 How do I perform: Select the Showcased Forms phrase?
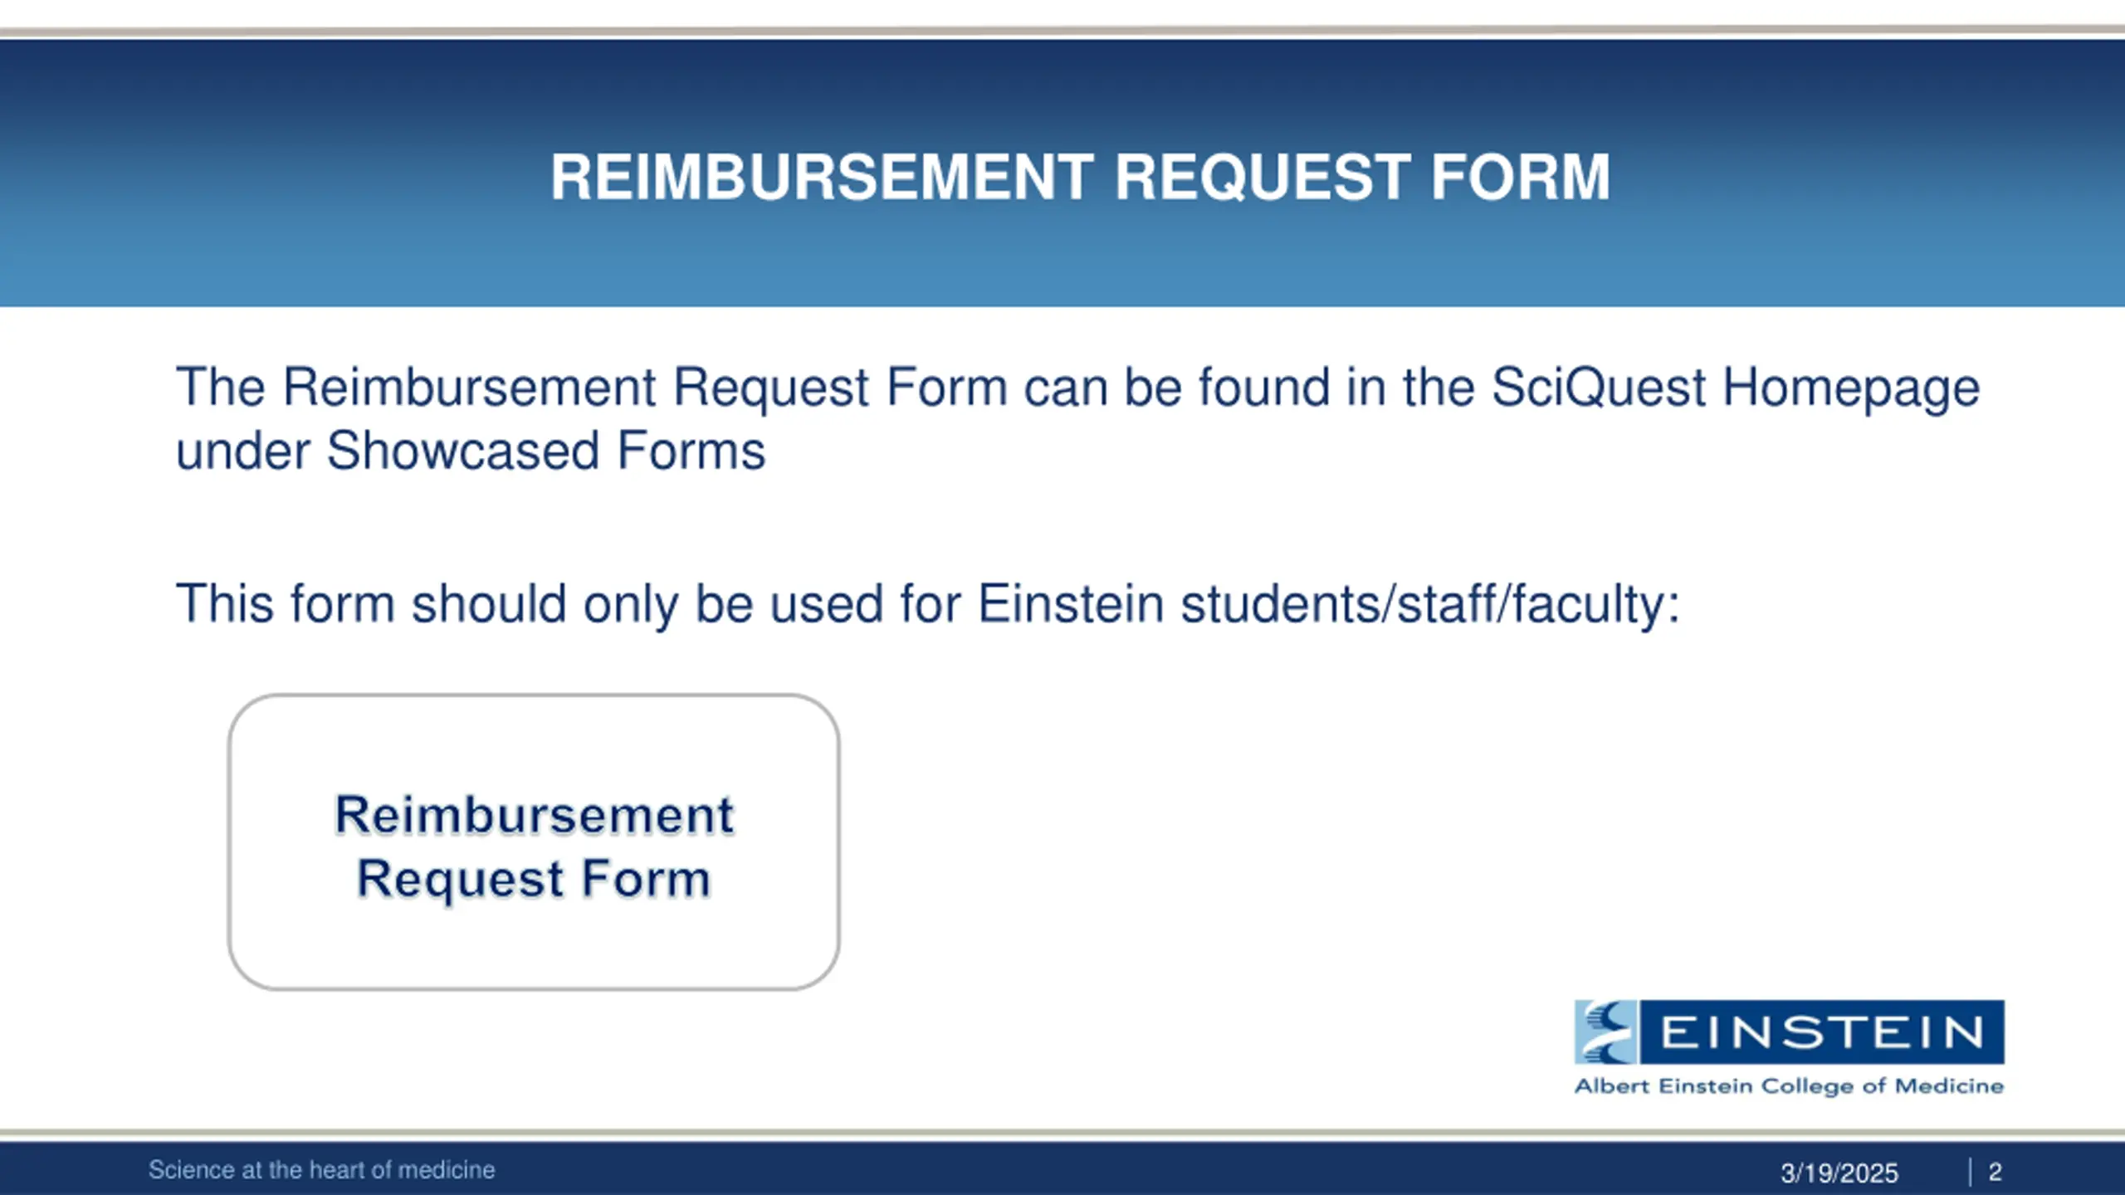tap(545, 451)
